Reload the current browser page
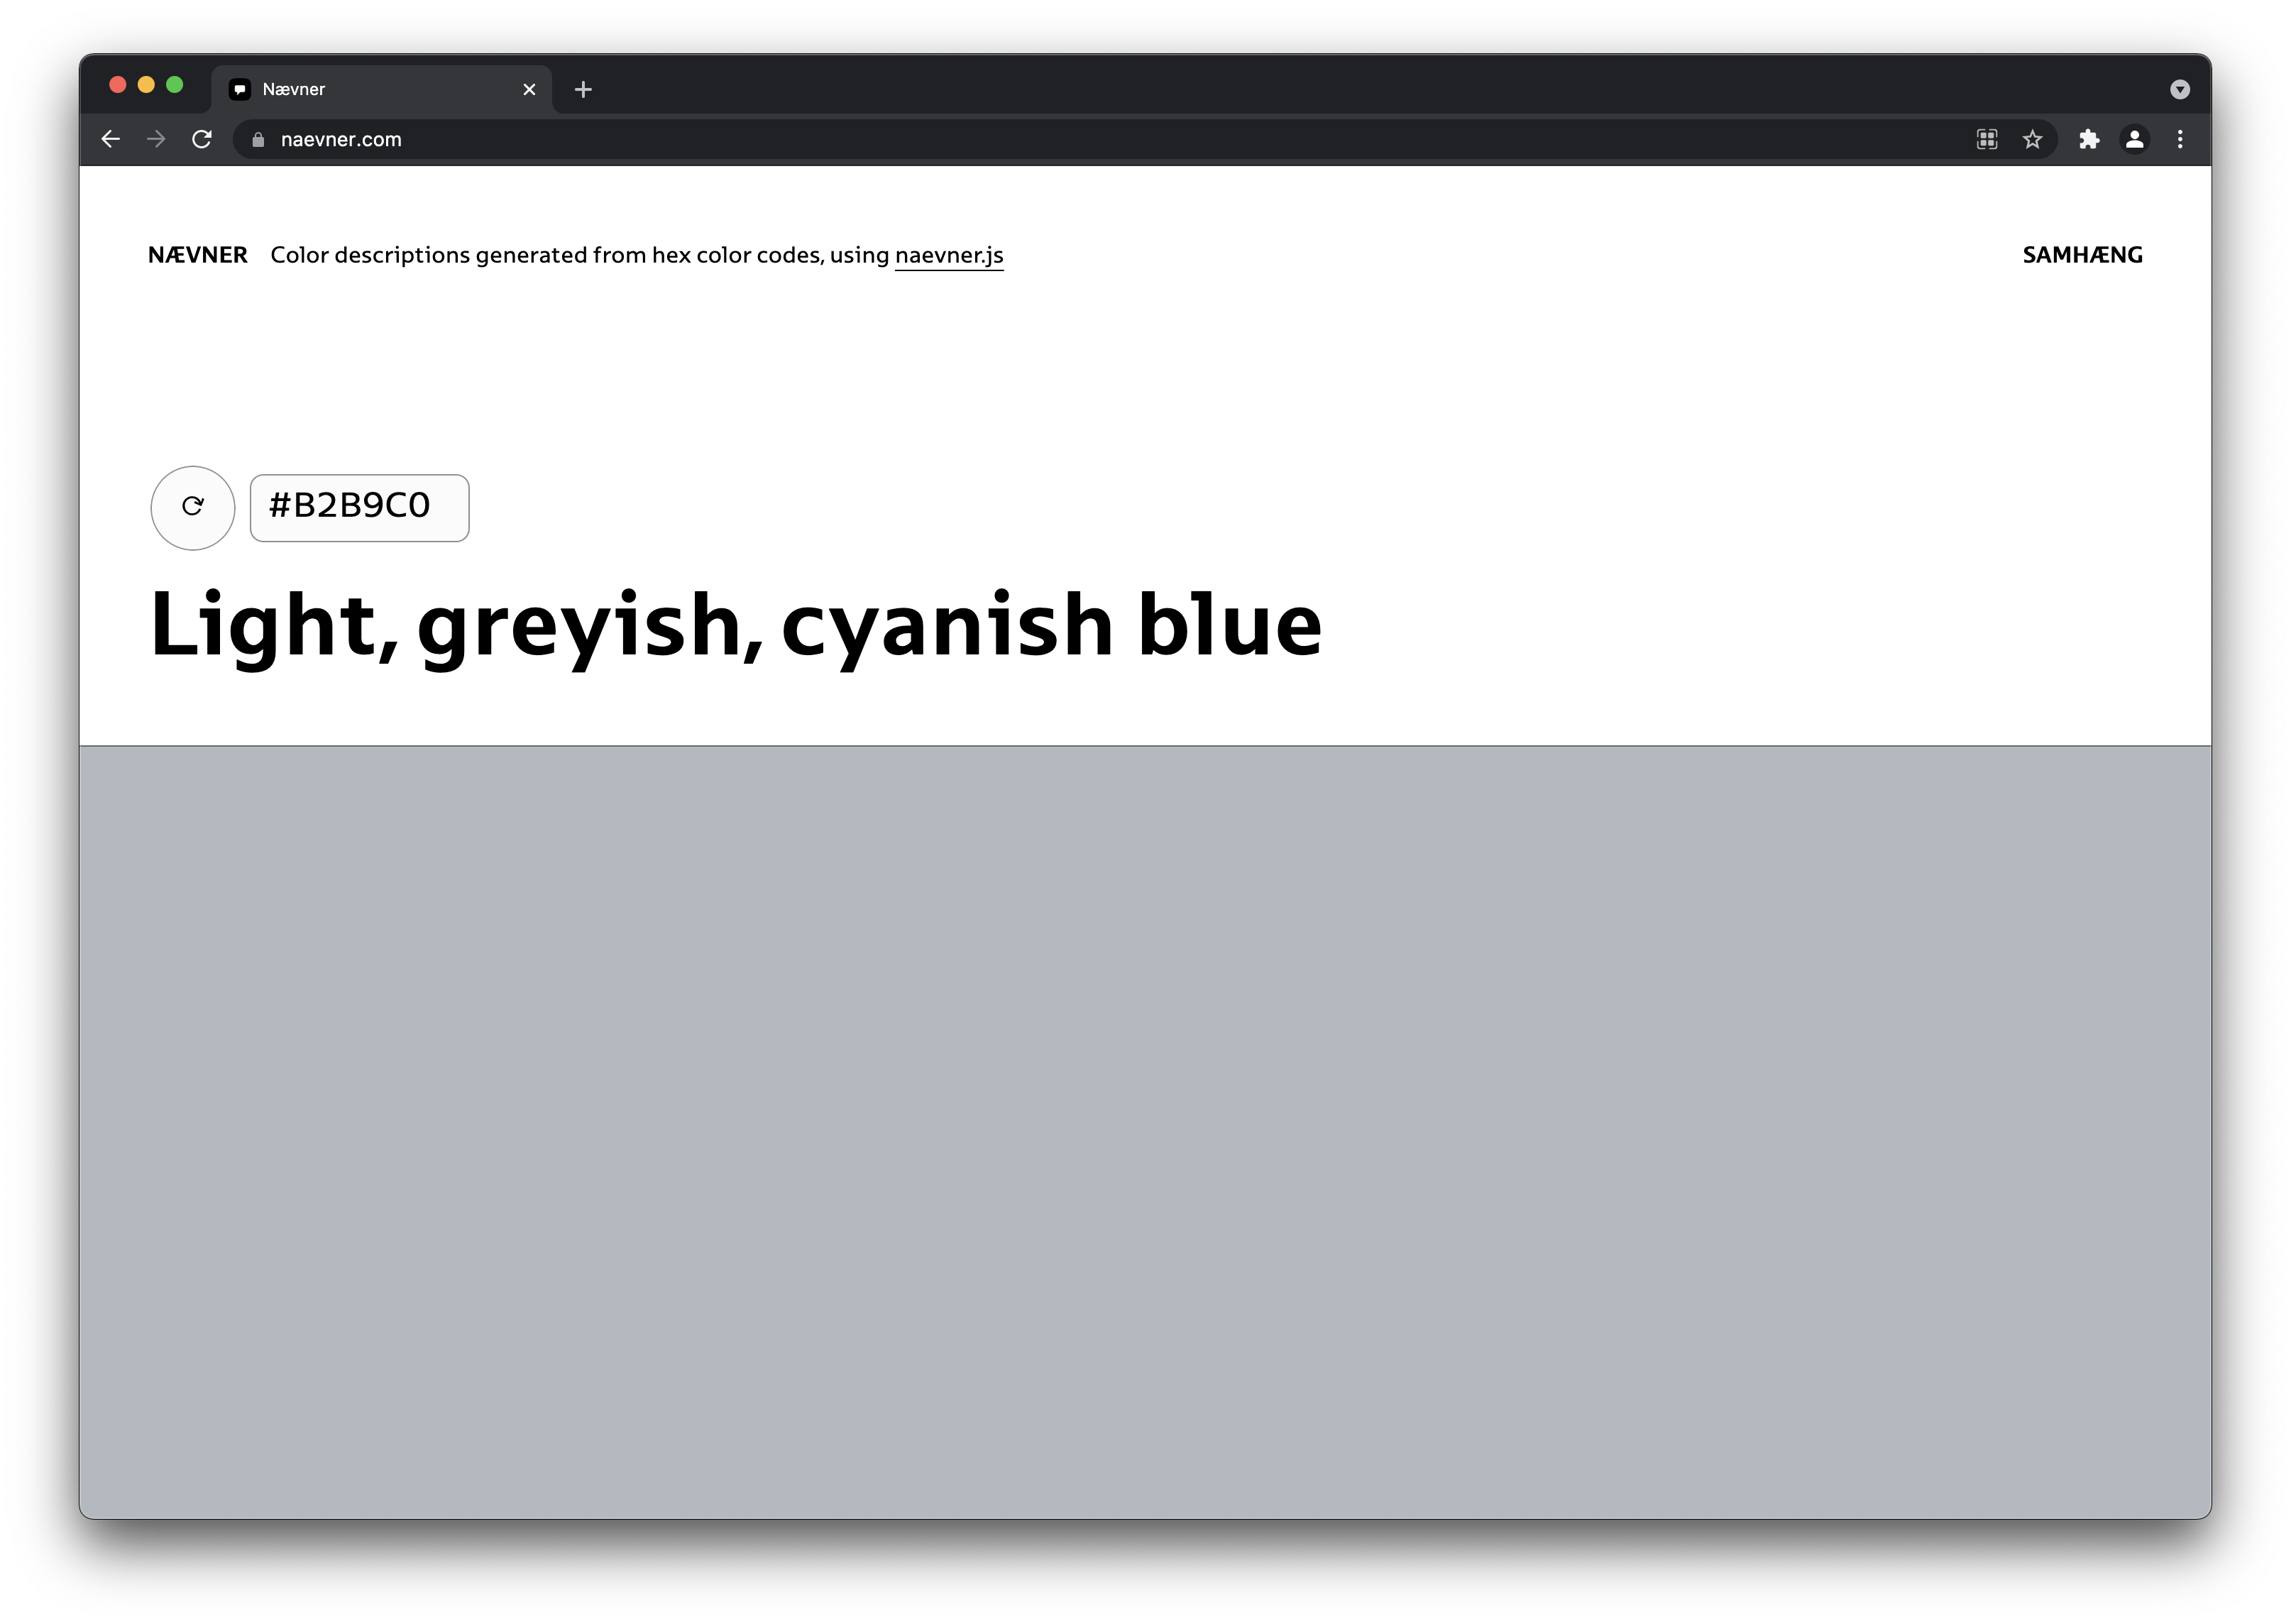Screen dimensions: 2291x1624 tap(202, 139)
